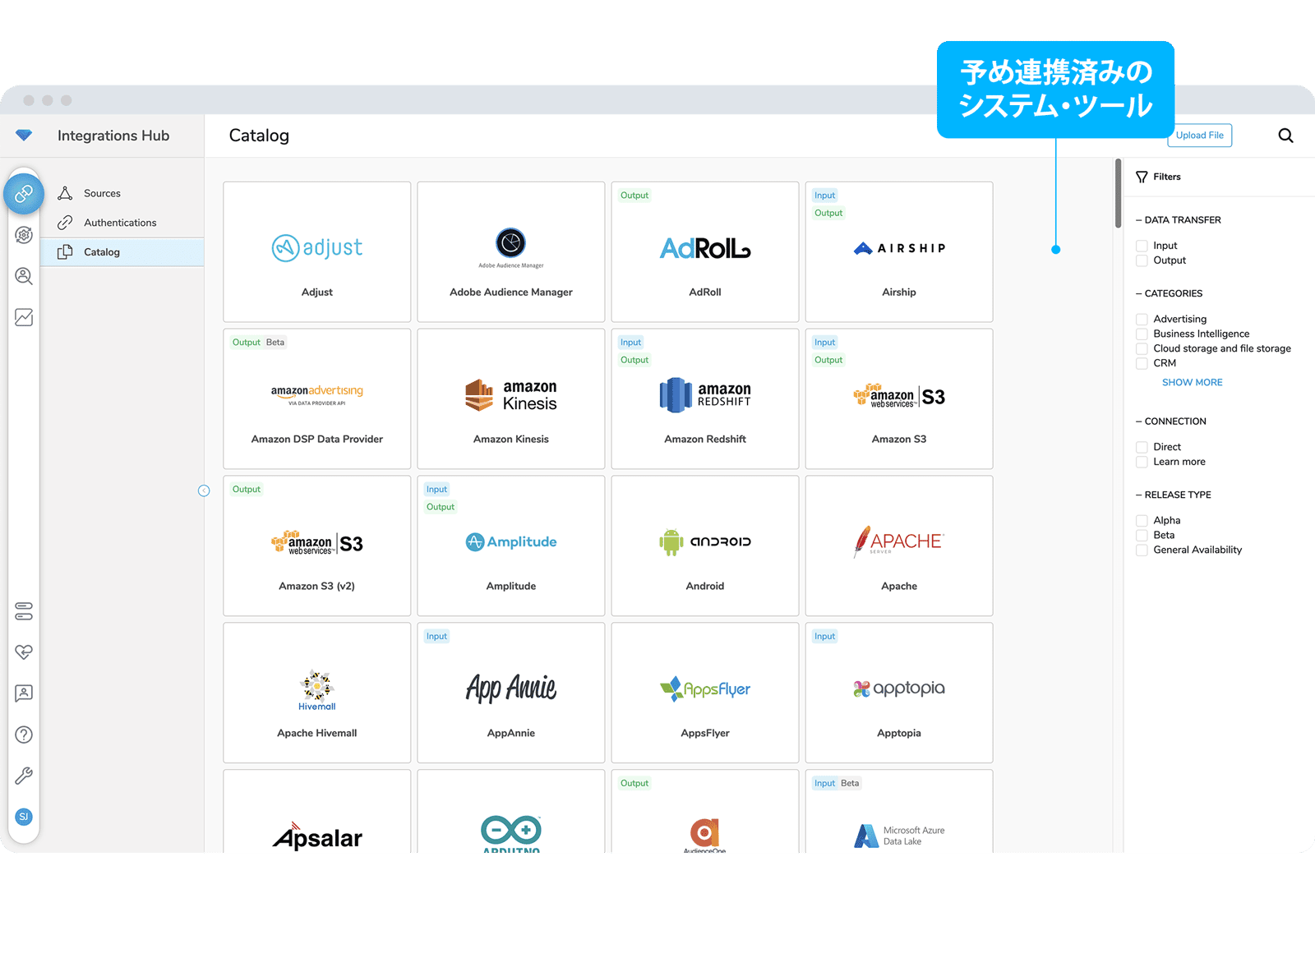Click the Upload File button
The height and width of the screenshot is (967, 1315).
pos(1199,136)
